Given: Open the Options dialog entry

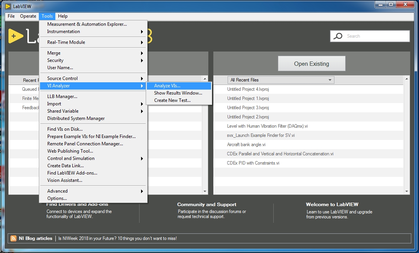Looking at the screenshot, I should click(x=93, y=198).
